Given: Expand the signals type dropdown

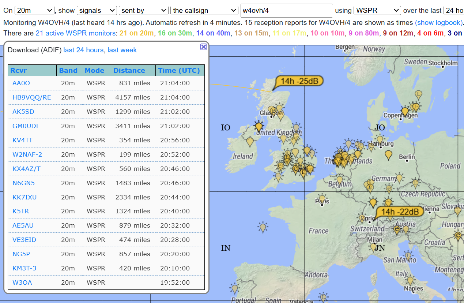Looking at the screenshot, I should pyautogui.click(x=97, y=11).
